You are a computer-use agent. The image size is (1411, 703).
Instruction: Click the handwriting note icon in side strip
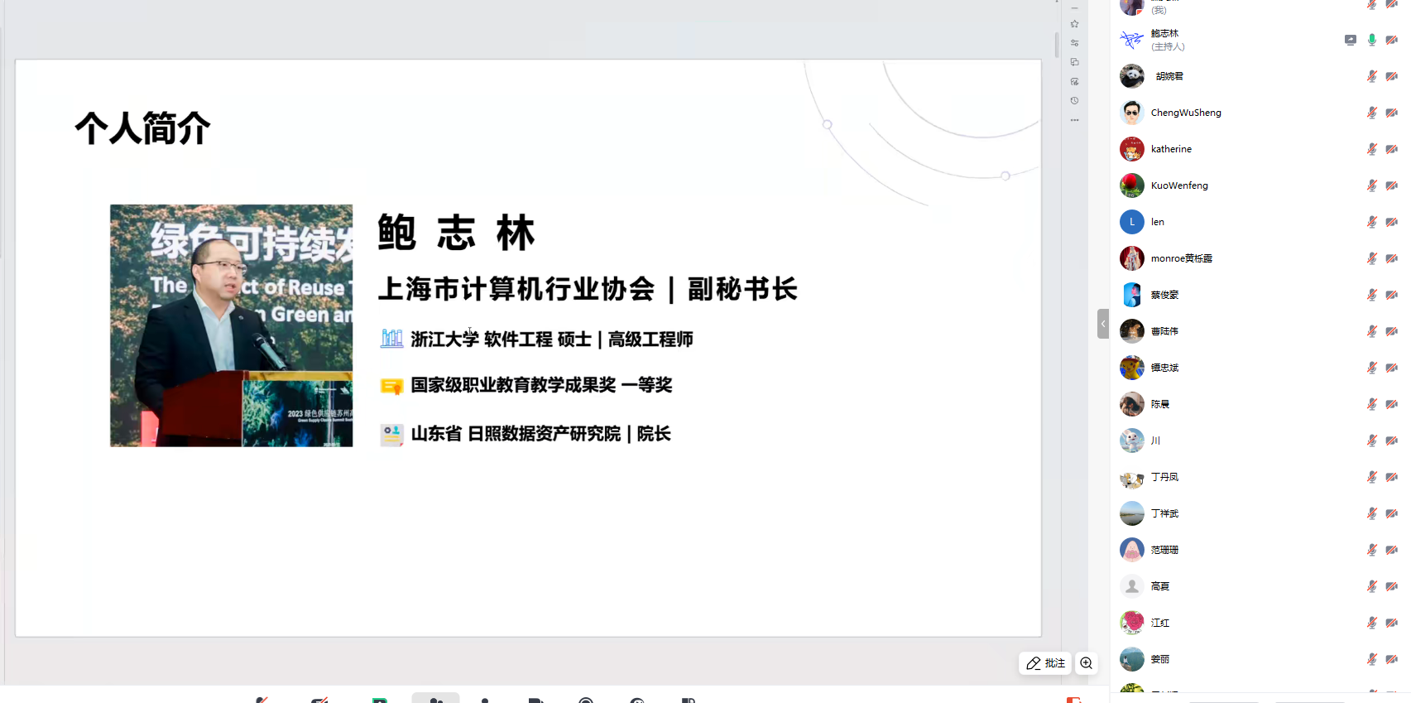(1074, 81)
